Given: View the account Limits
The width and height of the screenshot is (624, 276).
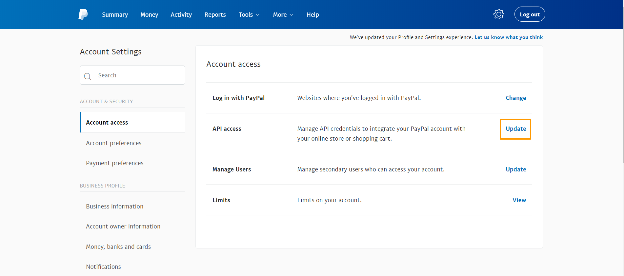Looking at the screenshot, I should tap(519, 200).
